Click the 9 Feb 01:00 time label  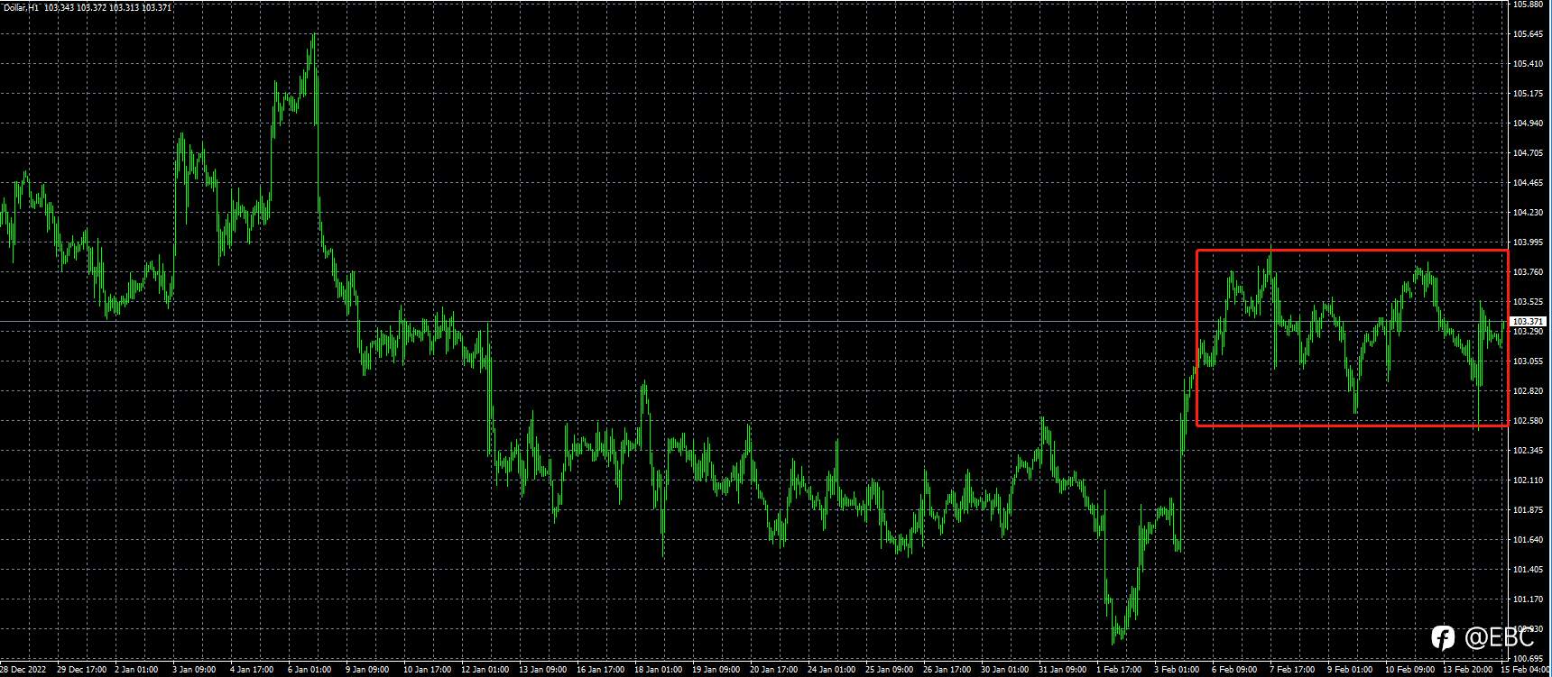(1350, 670)
